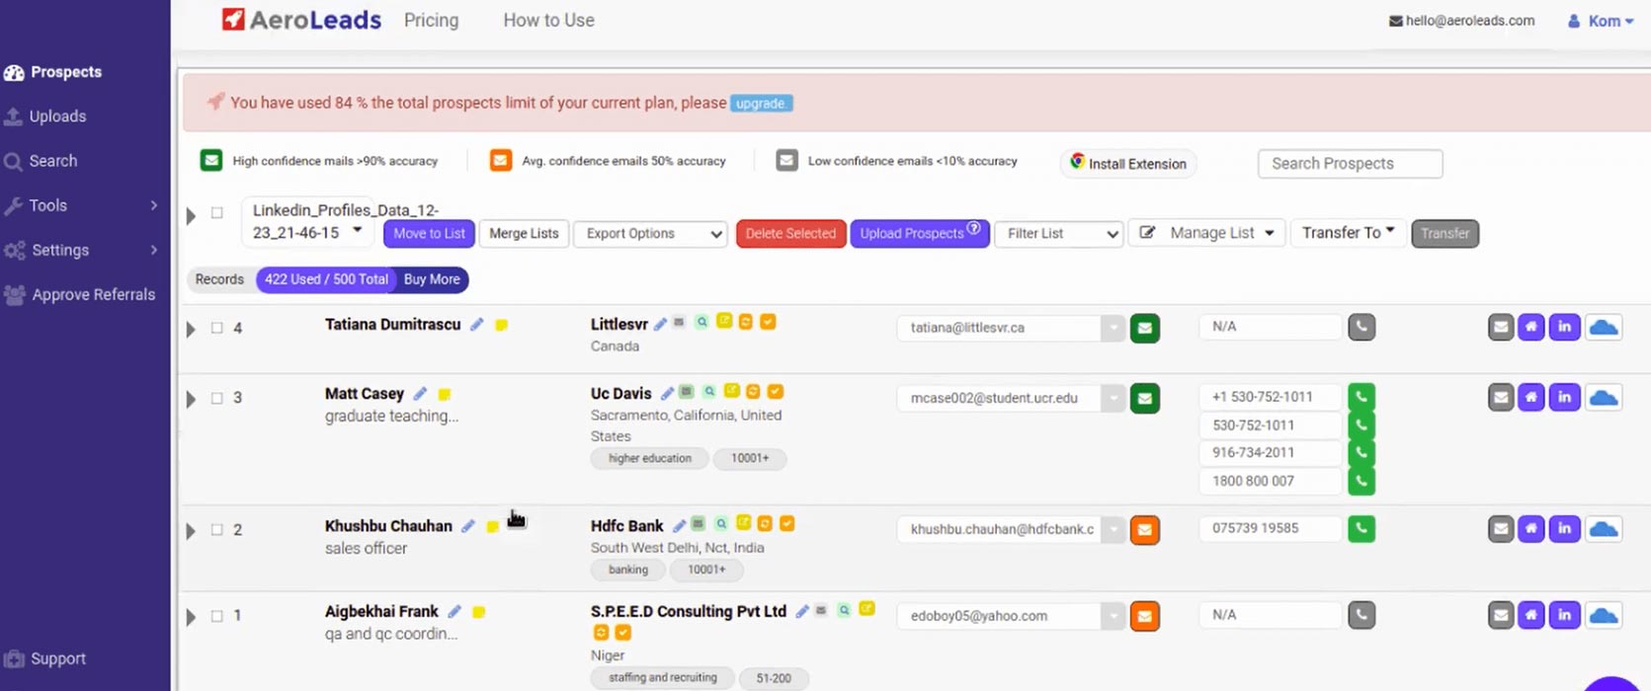Open Approve Referrals in sidebar

pyautogui.click(x=80, y=294)
